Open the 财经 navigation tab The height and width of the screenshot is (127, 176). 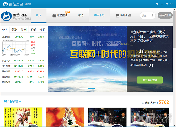pos(81,15)
